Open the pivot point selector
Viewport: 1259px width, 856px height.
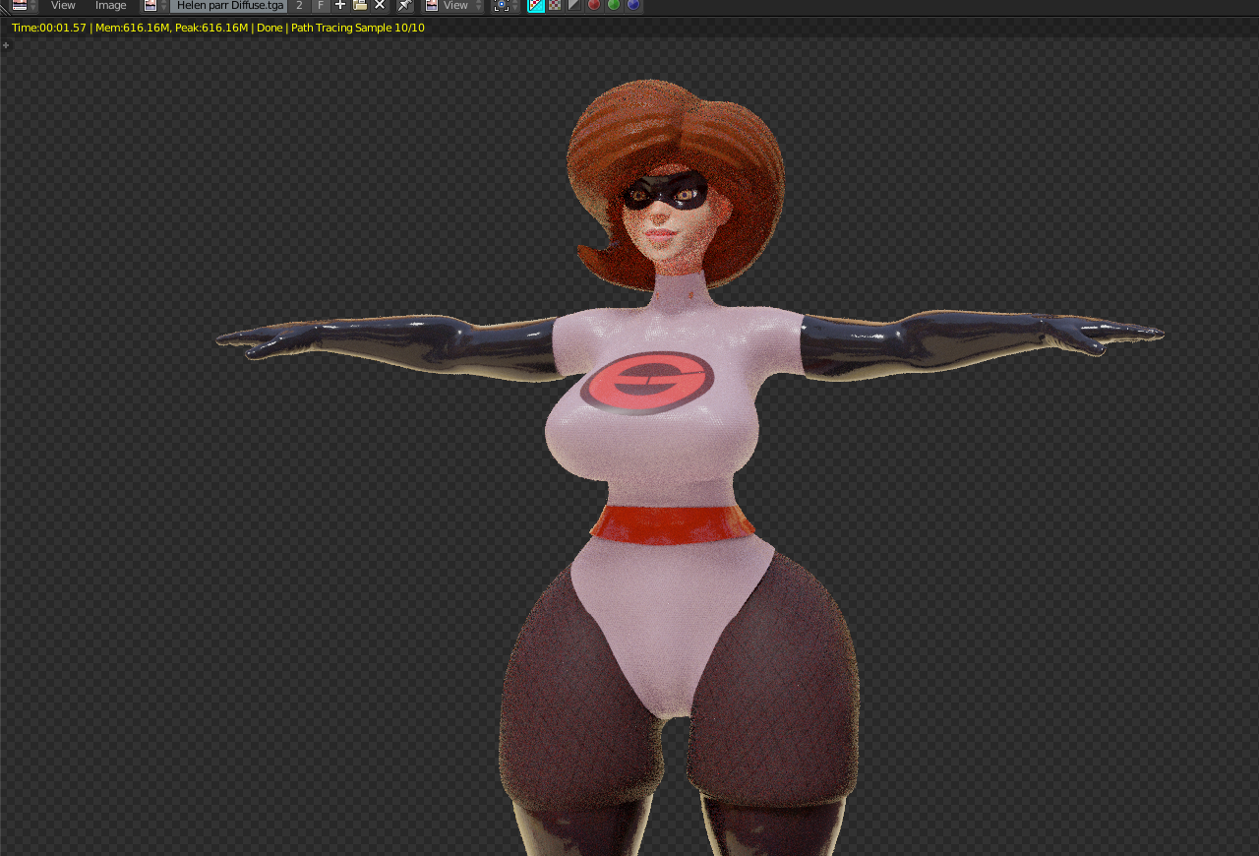[x=506, y=6]
